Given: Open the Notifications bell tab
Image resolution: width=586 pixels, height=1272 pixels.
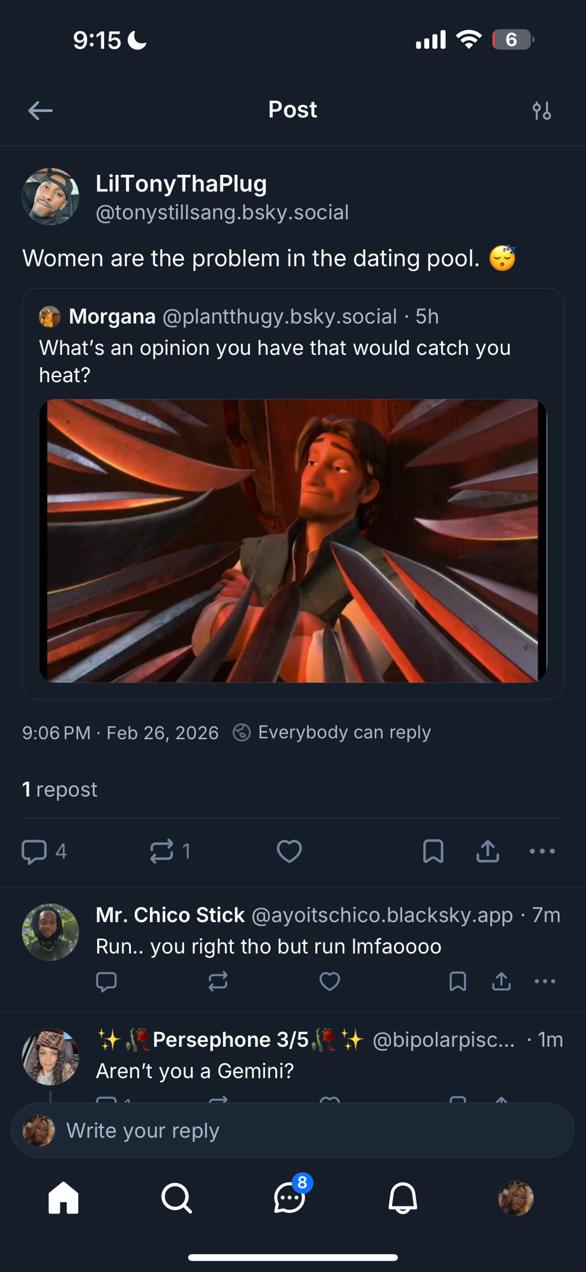Looking at the screenshot, I should tap(402, 1198).
